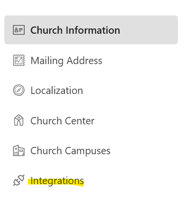Open Localization settings

point(91,90)
